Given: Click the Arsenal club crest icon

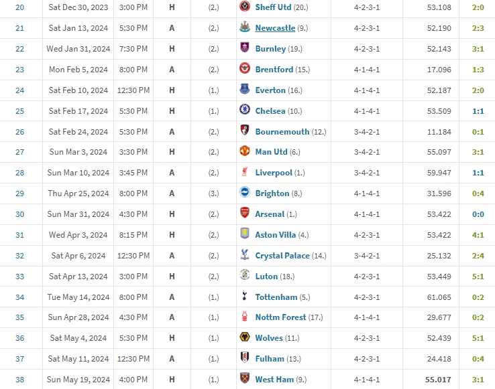Looking at the screenshot, I should click(x=244, y=214).
